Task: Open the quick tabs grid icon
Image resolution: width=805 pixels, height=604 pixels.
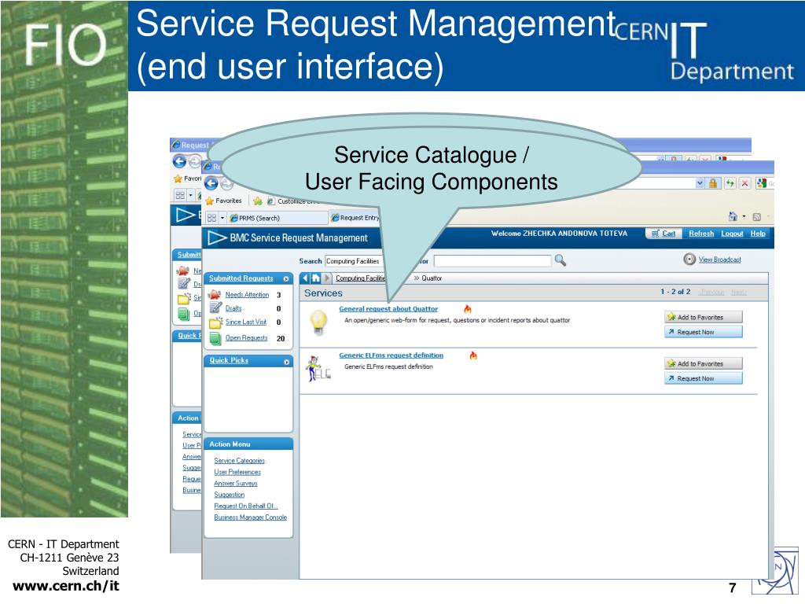Action: point(211,218)
